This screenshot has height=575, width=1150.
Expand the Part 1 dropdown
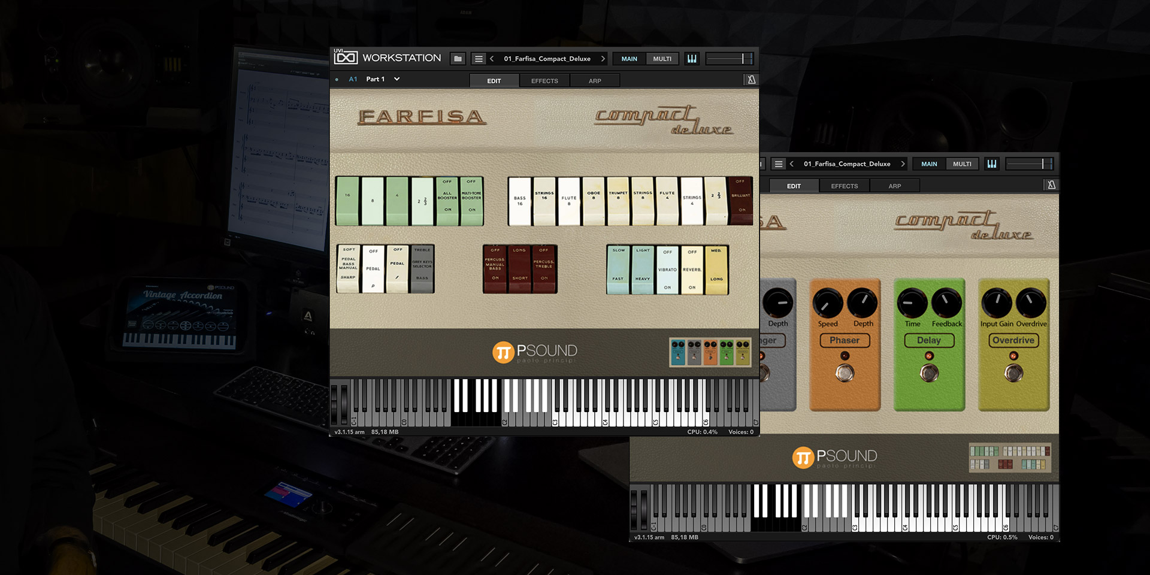tap(397, 79)
